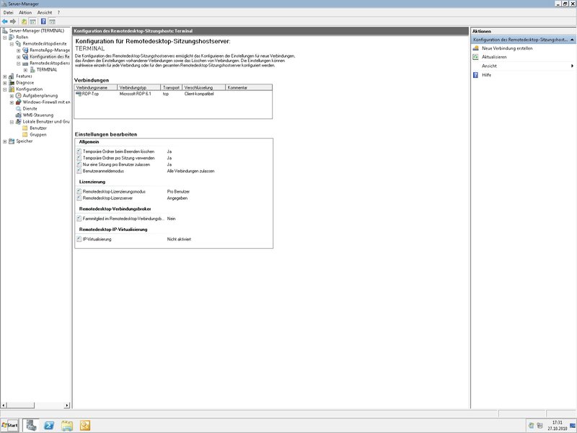Open the ? help menu
The image size is (577, 433).
(58, 12)
